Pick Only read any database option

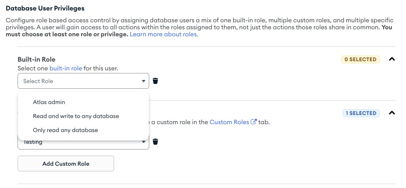click(x=65, y=130)
